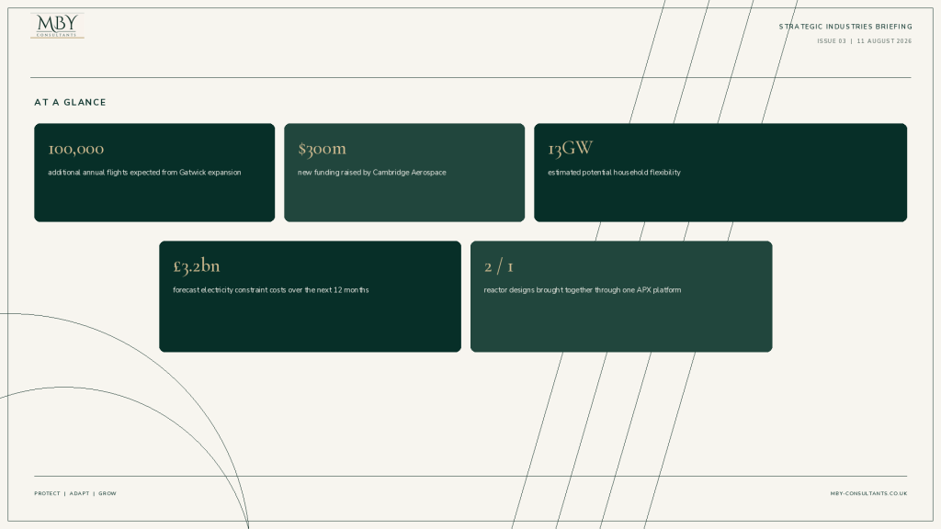
Task: Click the '$300m' figure
Action: coord(323,148)
